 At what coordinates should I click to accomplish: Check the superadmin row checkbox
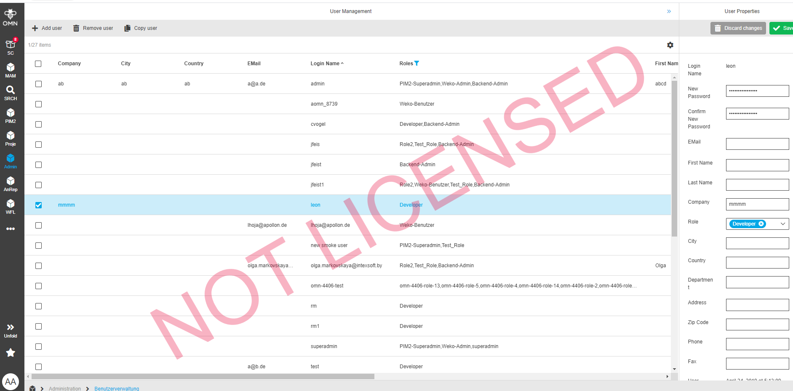coord(38,346)
